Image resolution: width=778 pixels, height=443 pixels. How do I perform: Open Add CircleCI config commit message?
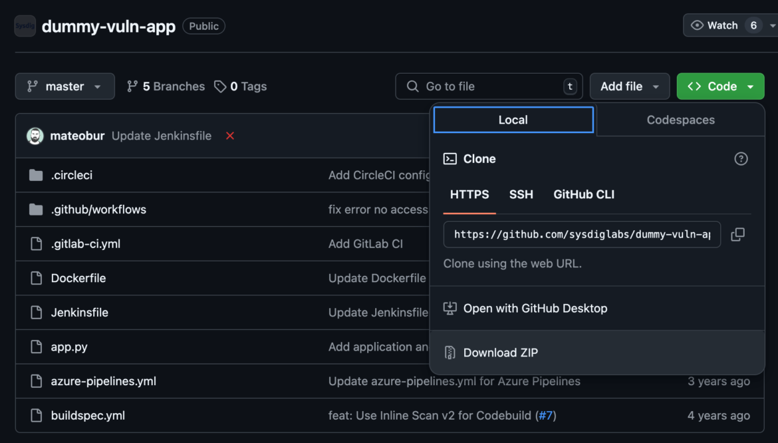(379, 175)
